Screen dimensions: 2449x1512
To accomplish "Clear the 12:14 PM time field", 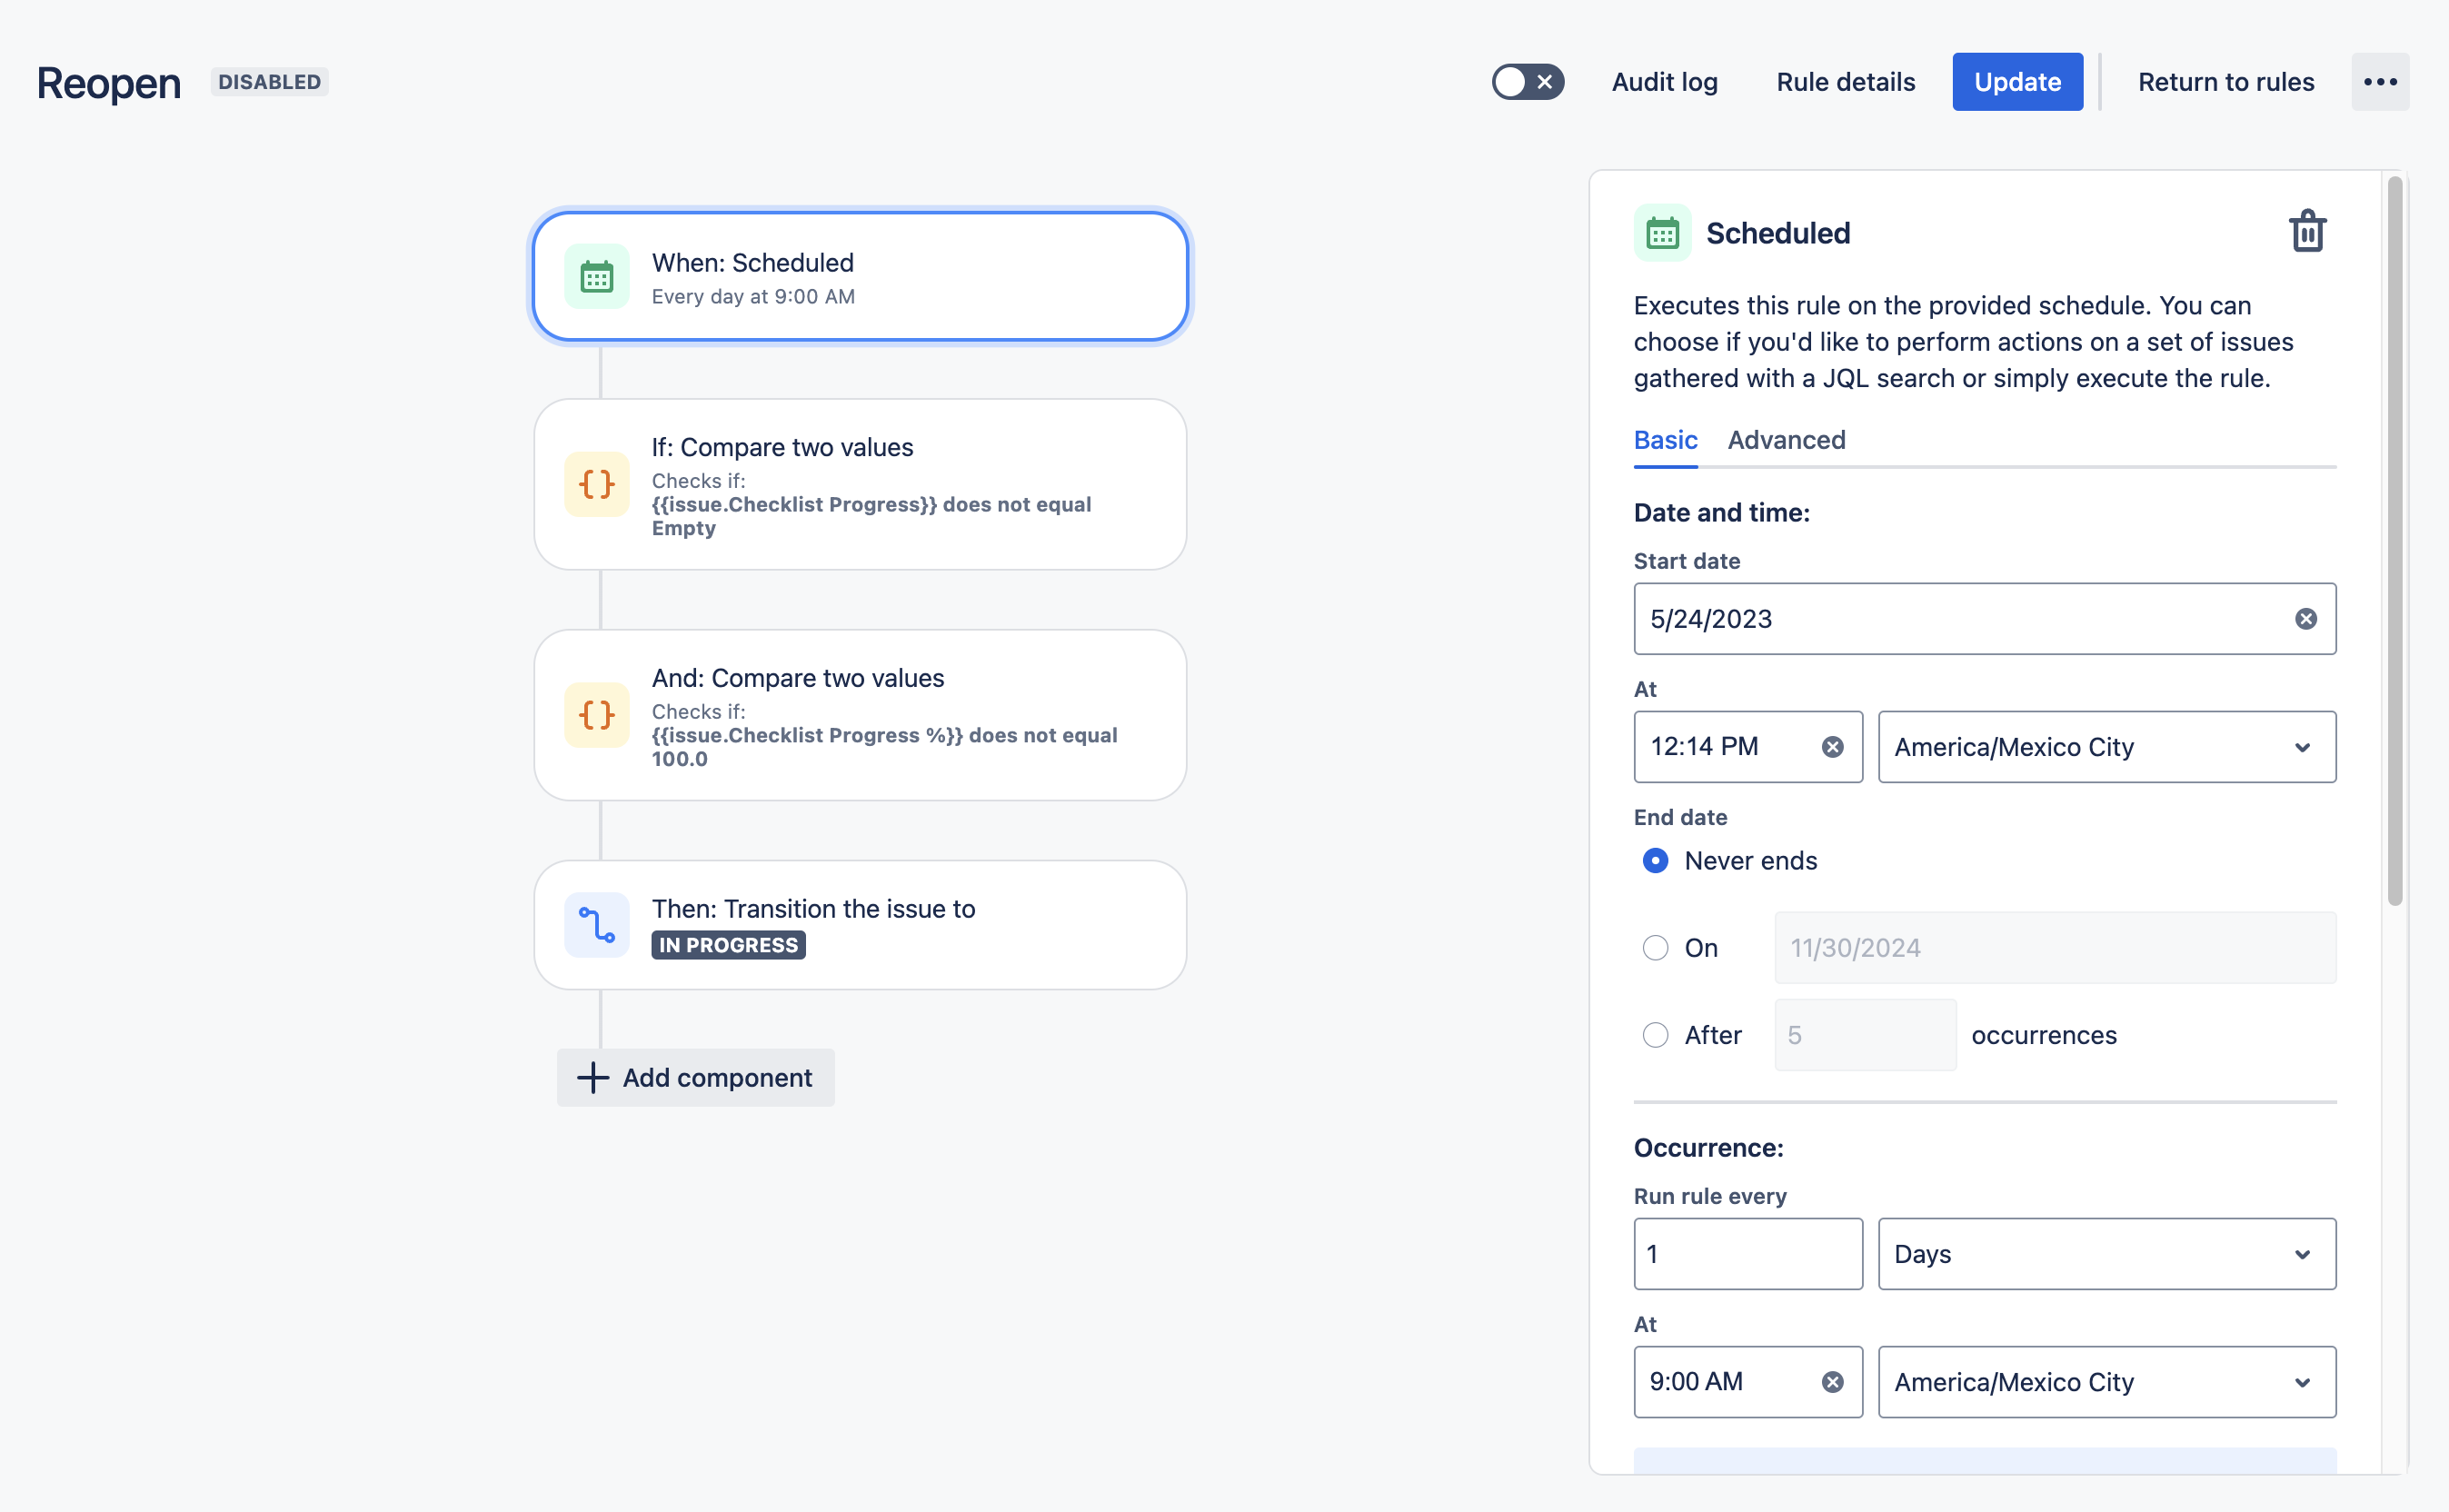I will coord(1832,747).
